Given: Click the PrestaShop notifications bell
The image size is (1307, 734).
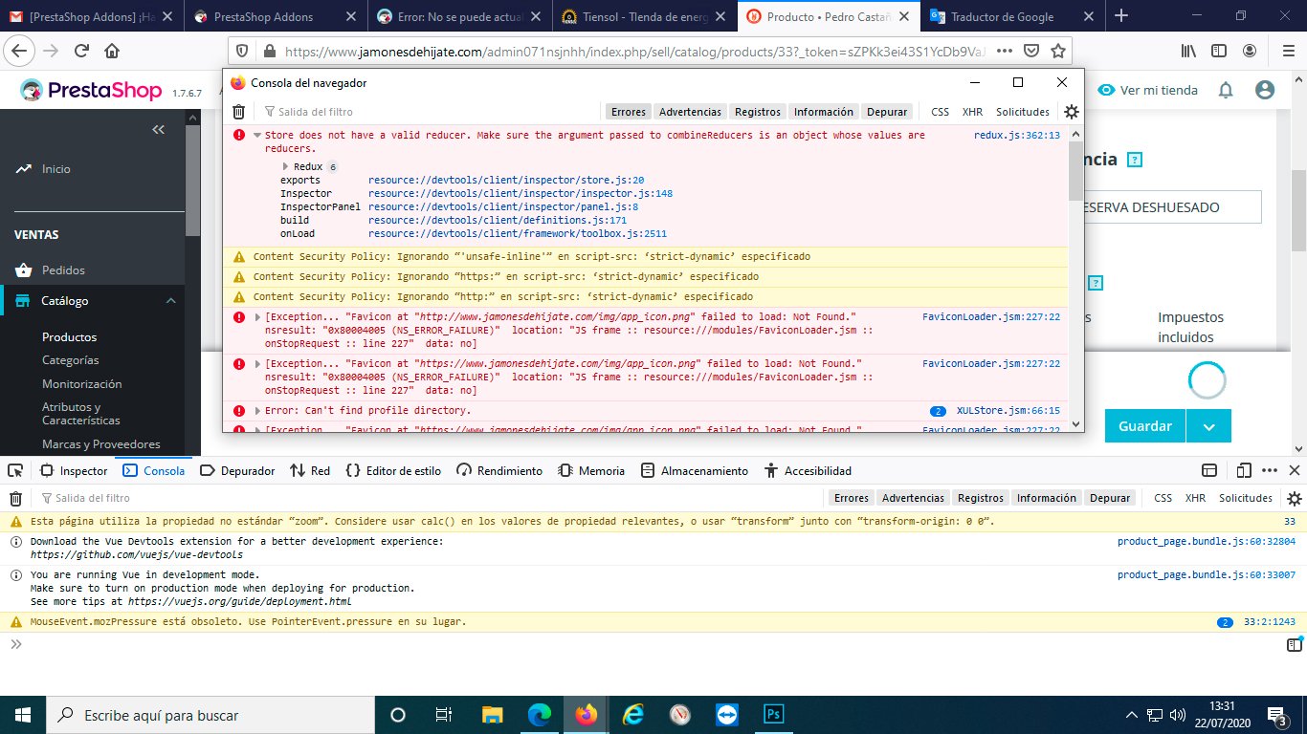Looking at the screenshot, I should tap(1226, 90).
